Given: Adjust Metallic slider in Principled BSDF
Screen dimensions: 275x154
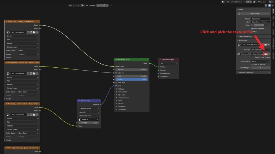Looking at the screenshot, I should (x=131, y=70).
